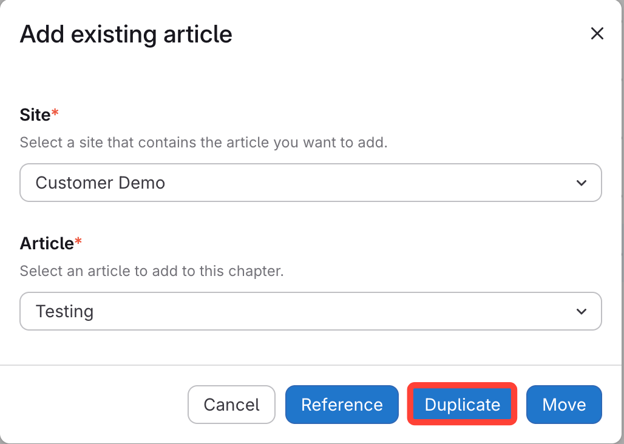The width and height of the screenshot is (624, 444).
Task: Select the Customer Demo value text
Action: tap(100, 183)
